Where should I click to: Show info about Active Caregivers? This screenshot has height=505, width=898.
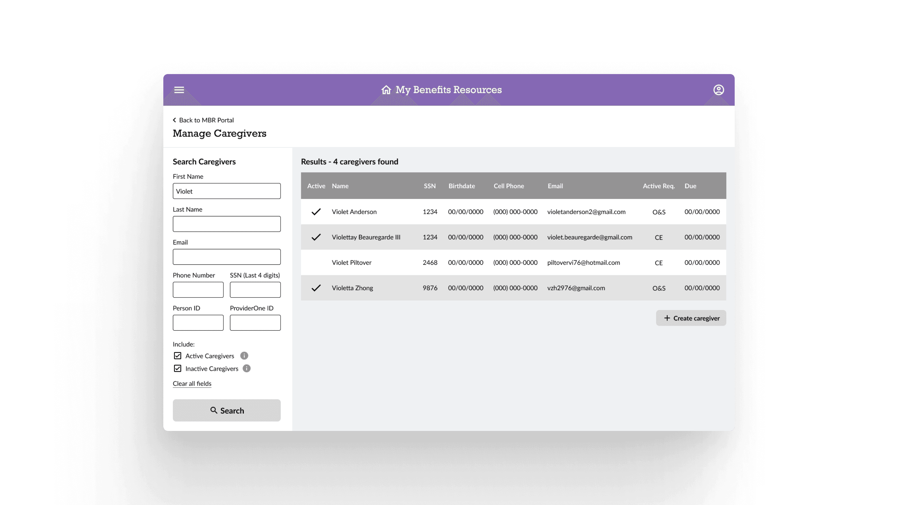click(244, 355)
